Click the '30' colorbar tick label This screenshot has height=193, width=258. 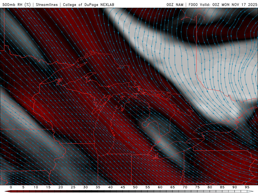tap(85, 187)
